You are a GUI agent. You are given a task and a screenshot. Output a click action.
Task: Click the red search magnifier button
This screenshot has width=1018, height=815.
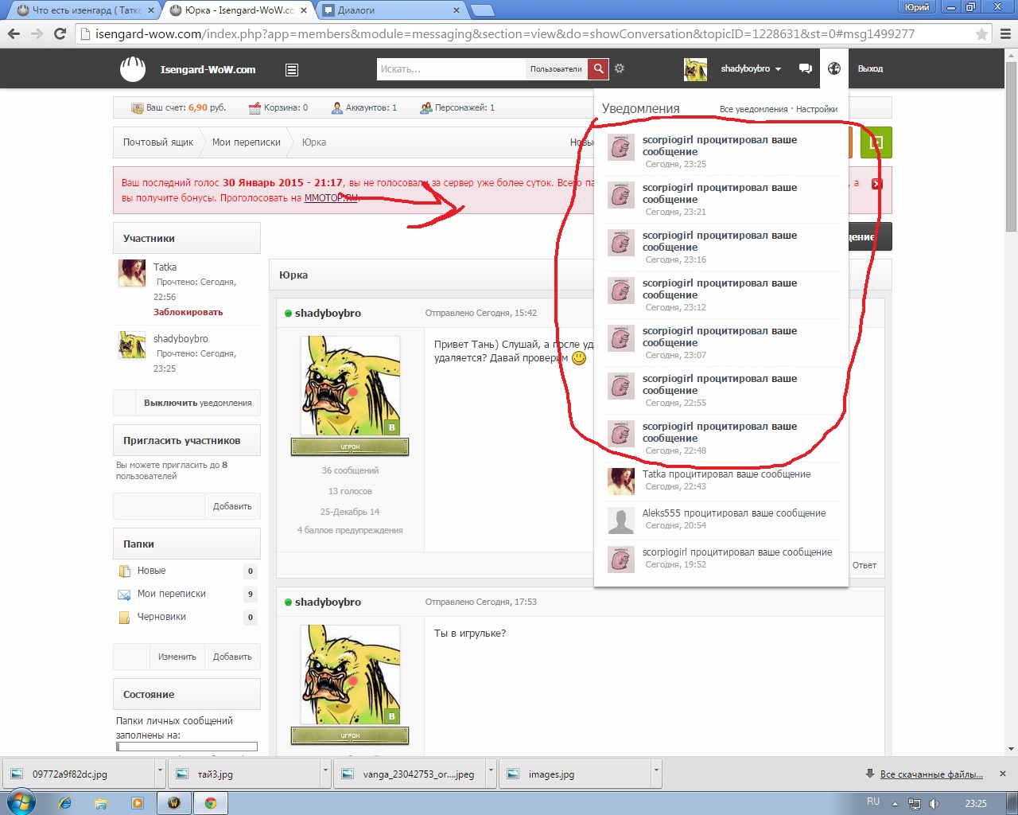point(598,69)
